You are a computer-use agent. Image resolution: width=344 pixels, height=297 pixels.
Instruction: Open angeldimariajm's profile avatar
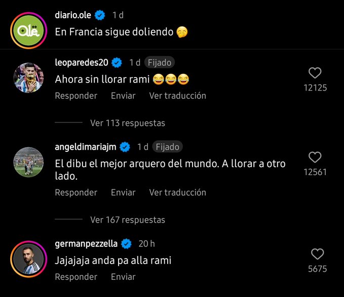(x=26, y=162)
